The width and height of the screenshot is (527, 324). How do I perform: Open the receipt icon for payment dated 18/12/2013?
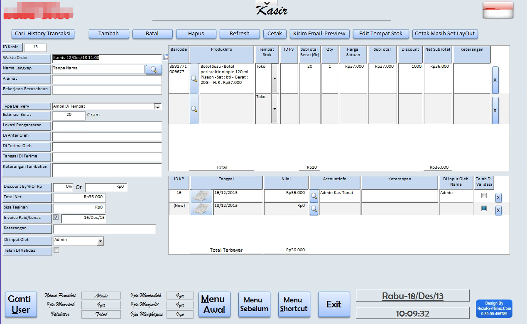coord(201,209)
